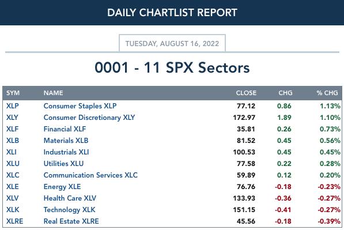The image size is (344, 230).
Task: Select the XLE symbol link
Action: point(13,187)
